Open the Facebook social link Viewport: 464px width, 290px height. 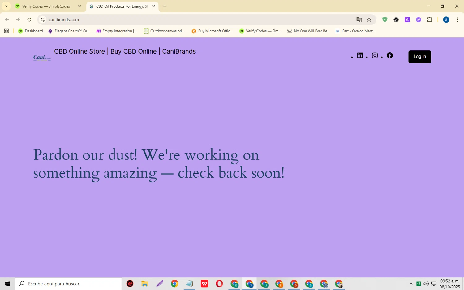(390, 55)
